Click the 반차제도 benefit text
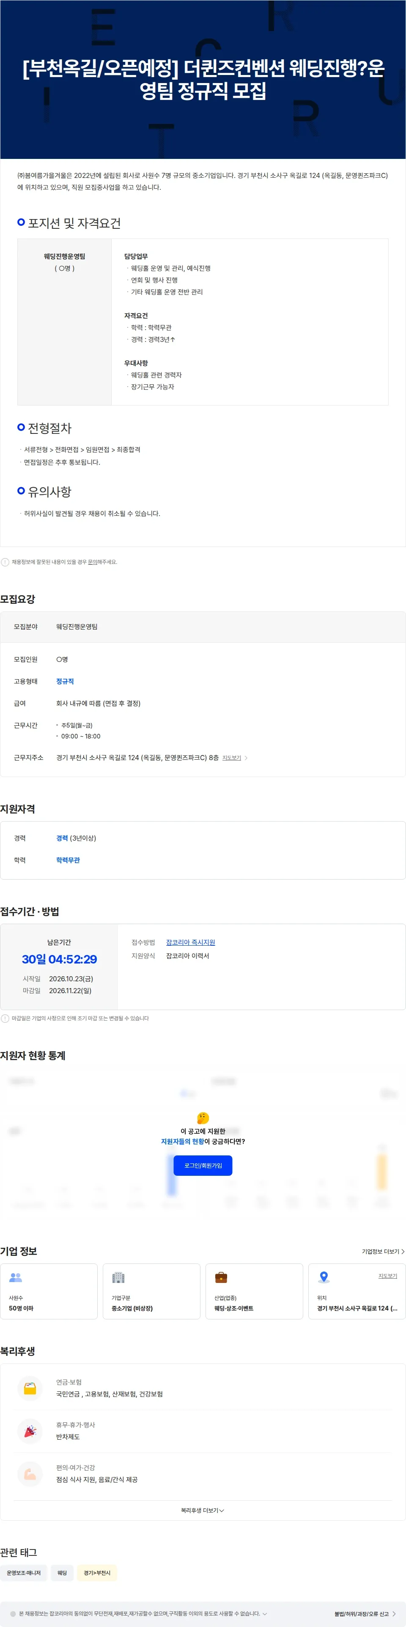 point(68,1437)
